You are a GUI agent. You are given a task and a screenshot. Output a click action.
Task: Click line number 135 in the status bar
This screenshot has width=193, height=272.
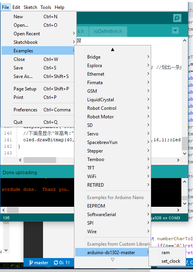(6, 218)
